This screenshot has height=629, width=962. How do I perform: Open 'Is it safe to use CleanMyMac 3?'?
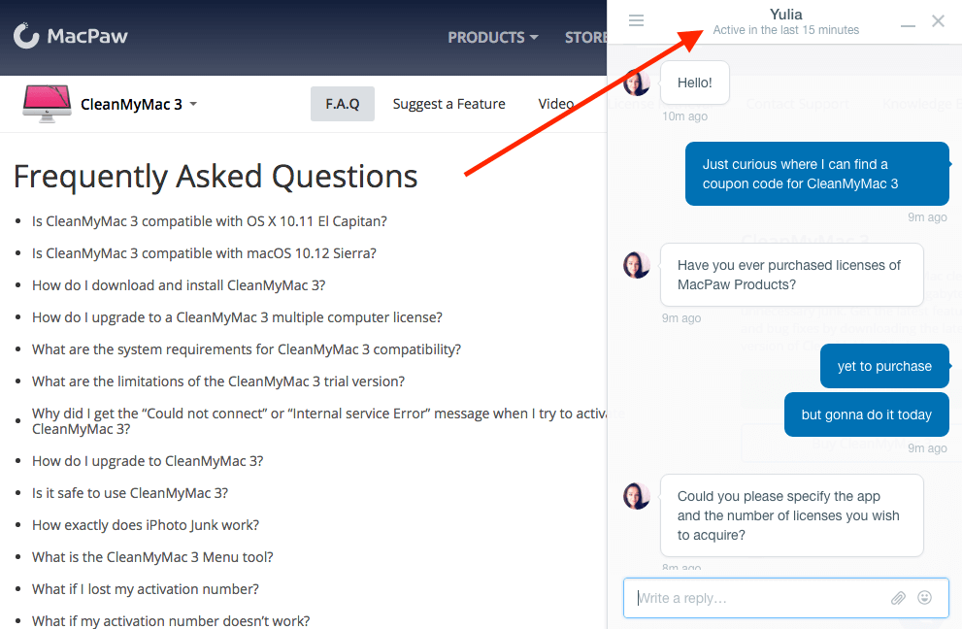point(130,493)
